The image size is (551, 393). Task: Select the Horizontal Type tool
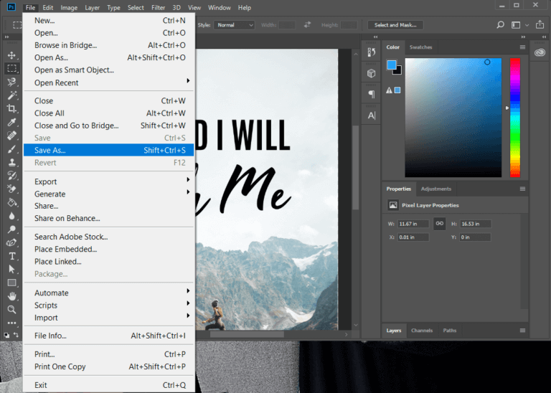point(11,256)
